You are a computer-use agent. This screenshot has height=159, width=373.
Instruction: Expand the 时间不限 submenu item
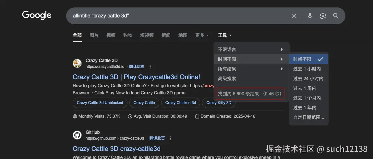(251, 59)
